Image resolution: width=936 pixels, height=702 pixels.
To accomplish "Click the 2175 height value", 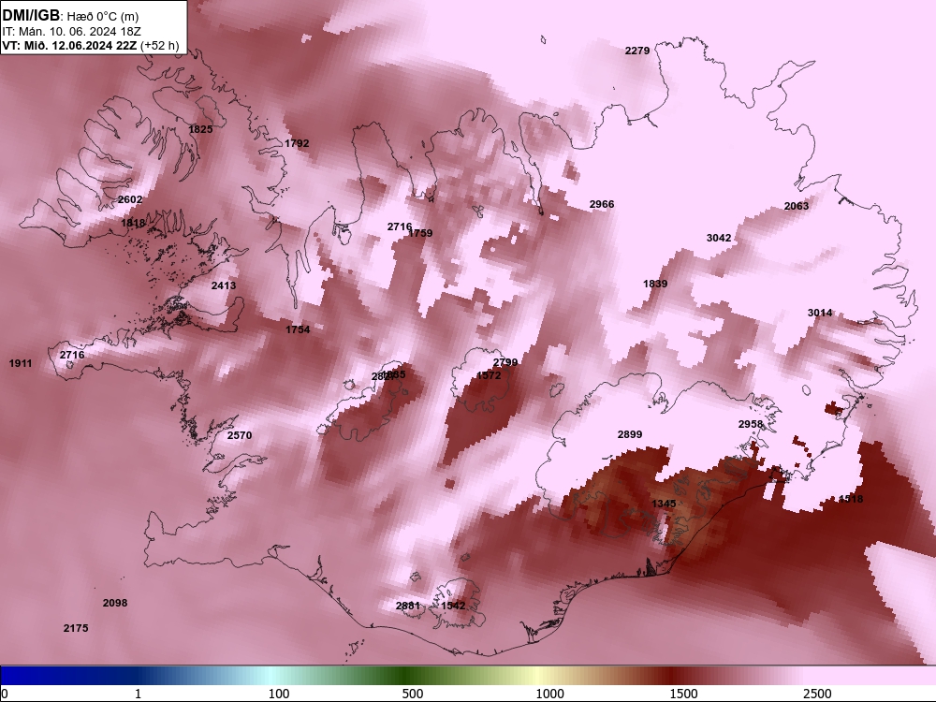I will [76, 628].
